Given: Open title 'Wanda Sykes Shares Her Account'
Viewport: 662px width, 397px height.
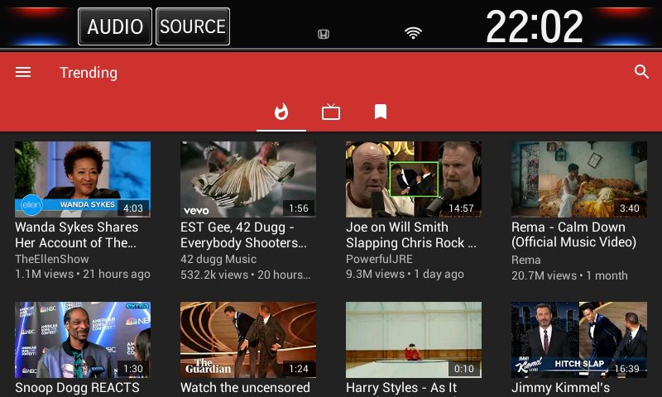Looking at the screenshot, I should click(76, 235).
